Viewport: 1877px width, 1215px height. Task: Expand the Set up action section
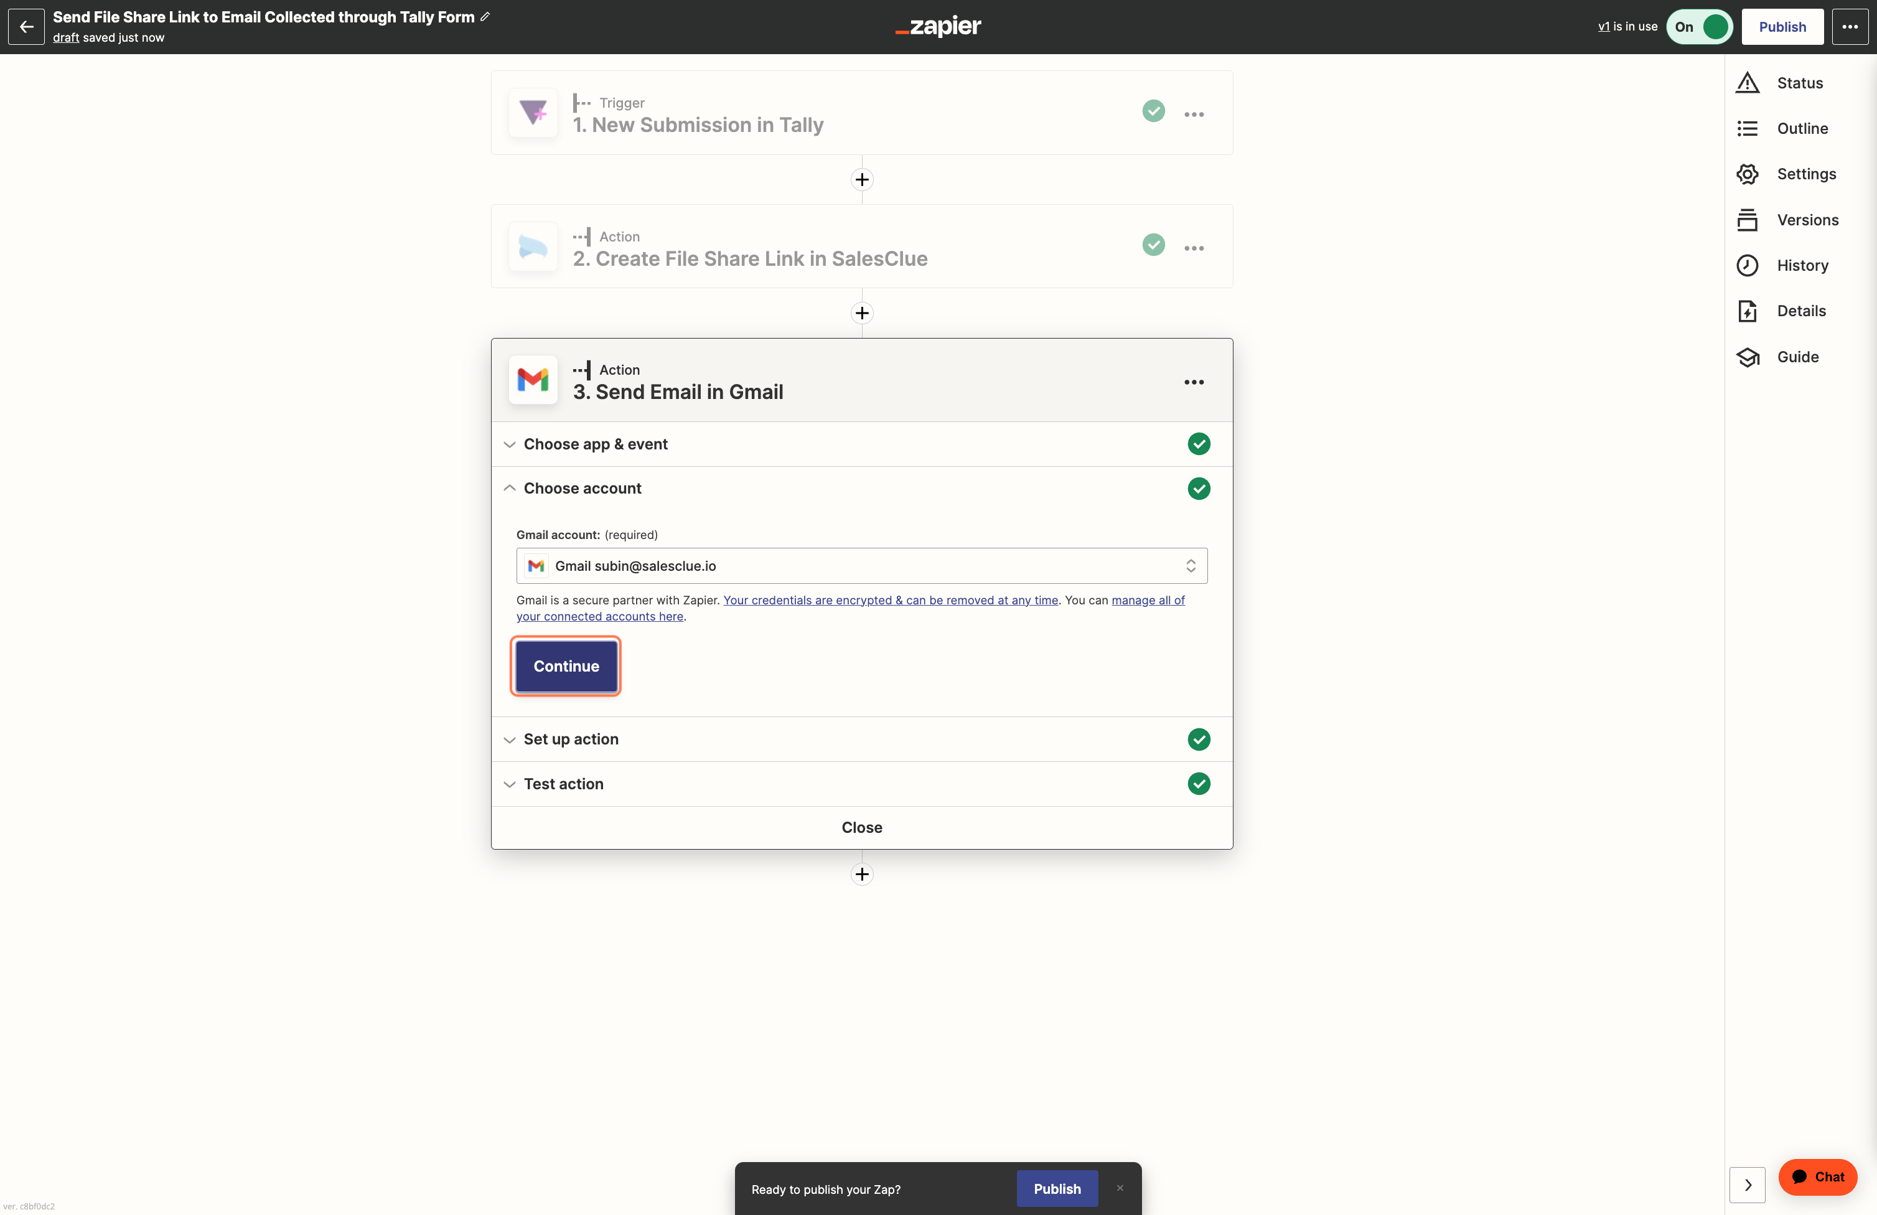pos(861,739)
